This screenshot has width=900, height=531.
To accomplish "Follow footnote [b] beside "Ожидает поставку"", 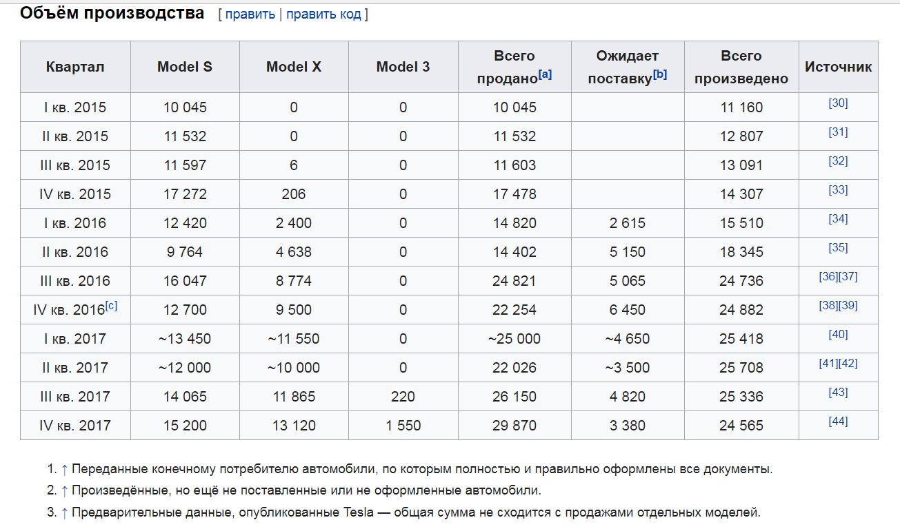I will (660, 74).
